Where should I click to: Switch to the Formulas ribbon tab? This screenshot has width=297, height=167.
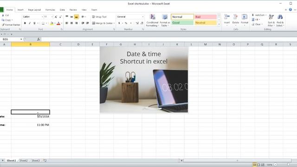[x=50, y=10]
